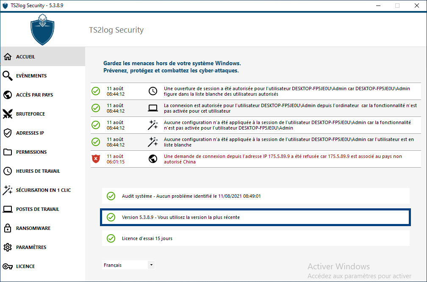Click the 'Gardez les menaces hors' headline text
The height and width of the screenshot is (282, 427).
pyautogui.click(x=172, y=64)
